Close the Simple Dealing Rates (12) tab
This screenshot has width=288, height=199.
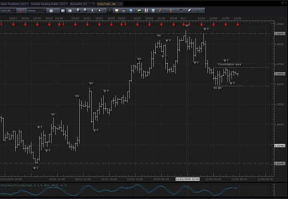click(x=66, y=4)
